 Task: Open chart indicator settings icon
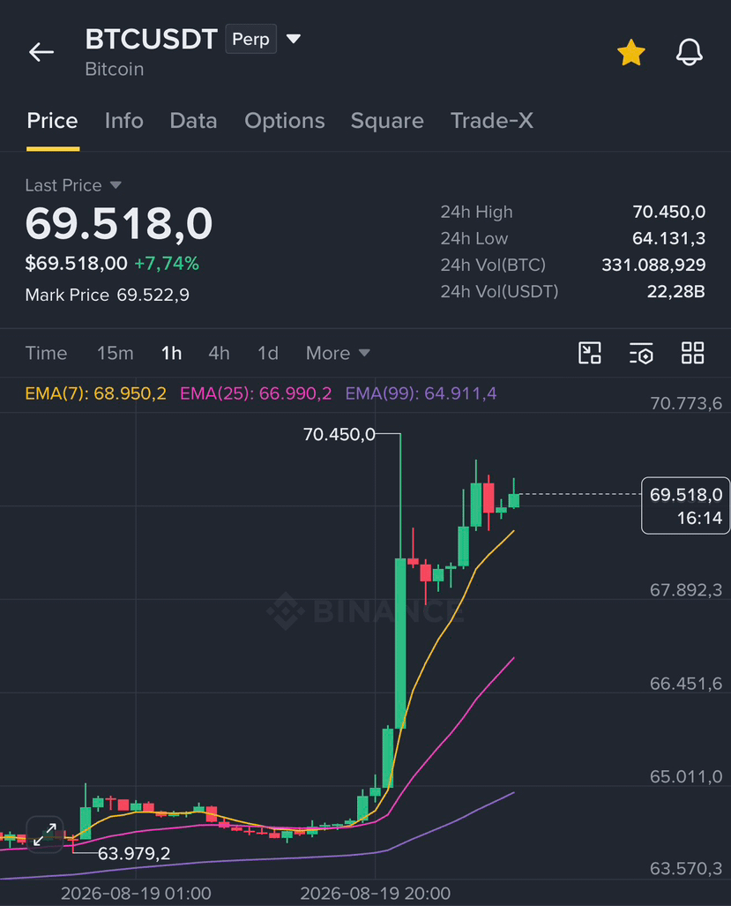point(641,353)
